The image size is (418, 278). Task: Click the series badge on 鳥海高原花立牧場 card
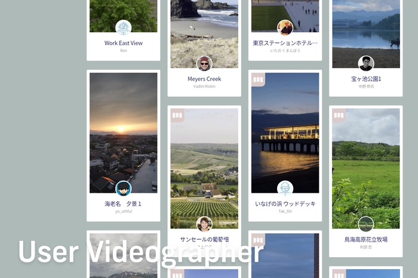(339, 115)
